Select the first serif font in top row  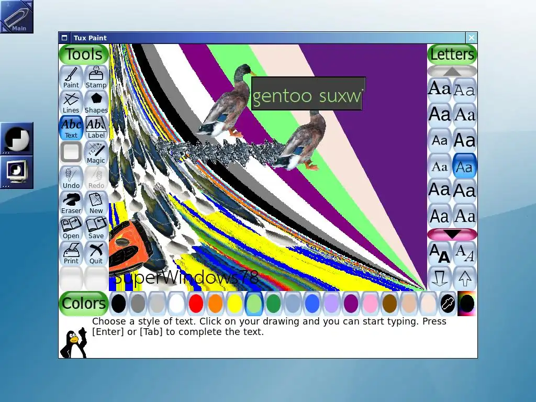[440, 90]
